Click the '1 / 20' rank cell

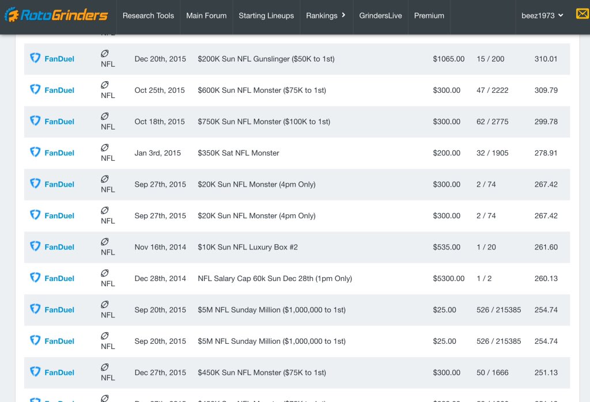point(486,247)
